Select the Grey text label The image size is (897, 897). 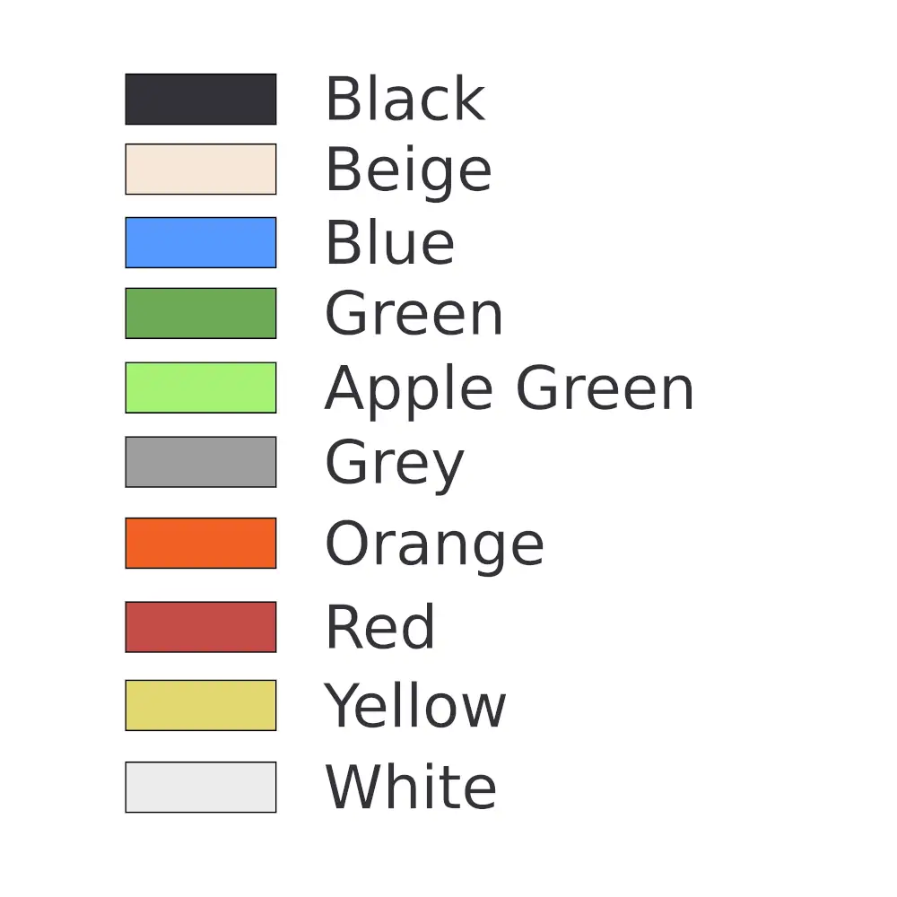click(394, 465)
